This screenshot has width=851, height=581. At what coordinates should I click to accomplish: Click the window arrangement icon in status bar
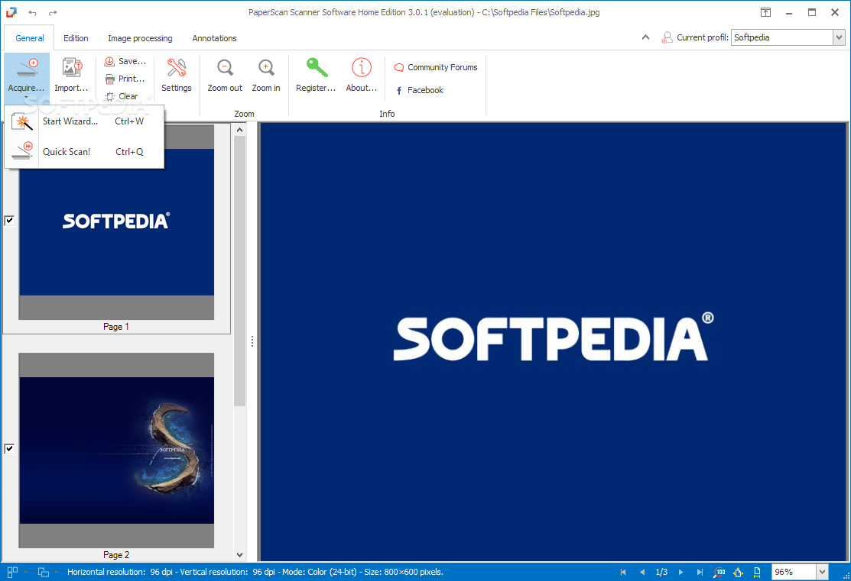44,572
